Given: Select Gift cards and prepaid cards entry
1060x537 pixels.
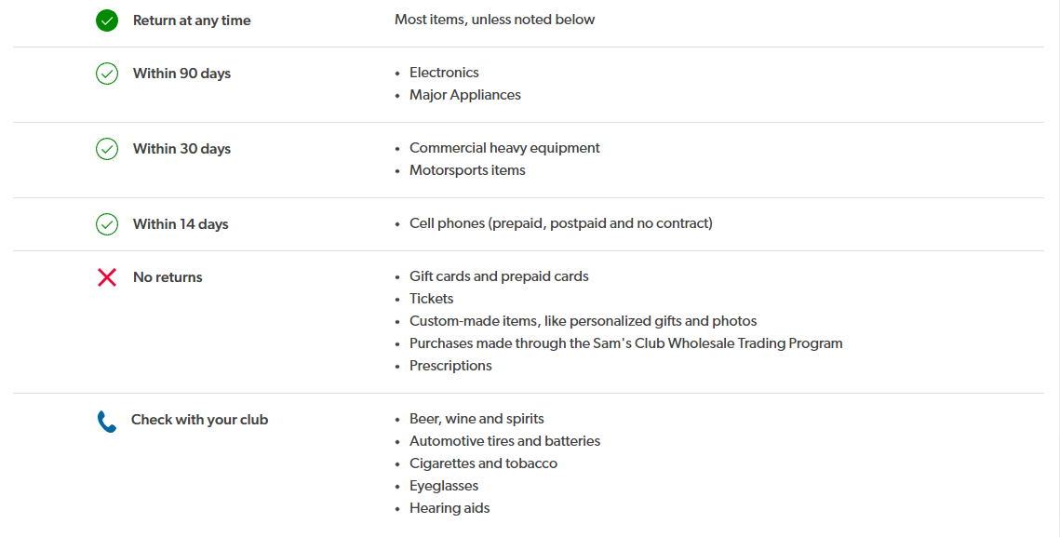Looking at the screenshot, I should pyautogui.click(x=499, y=275).
